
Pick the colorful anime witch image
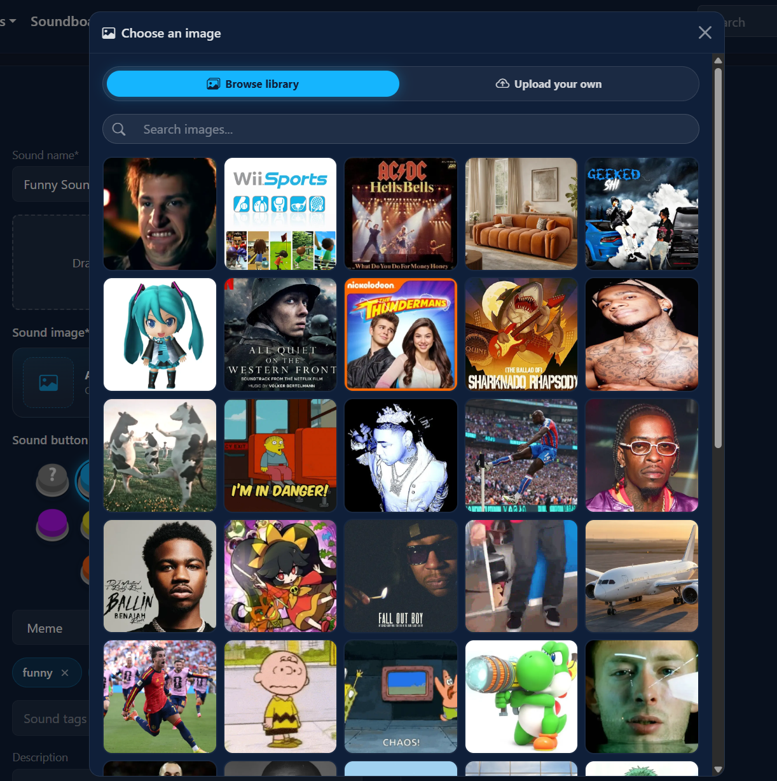pos(280,576)
